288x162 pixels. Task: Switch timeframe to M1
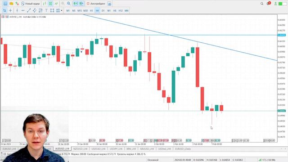click(68, 11)
